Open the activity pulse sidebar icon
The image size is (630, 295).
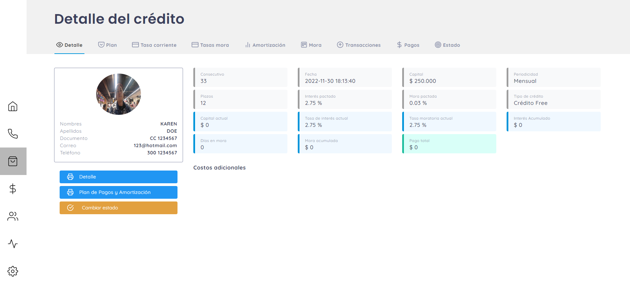[13, 244]
